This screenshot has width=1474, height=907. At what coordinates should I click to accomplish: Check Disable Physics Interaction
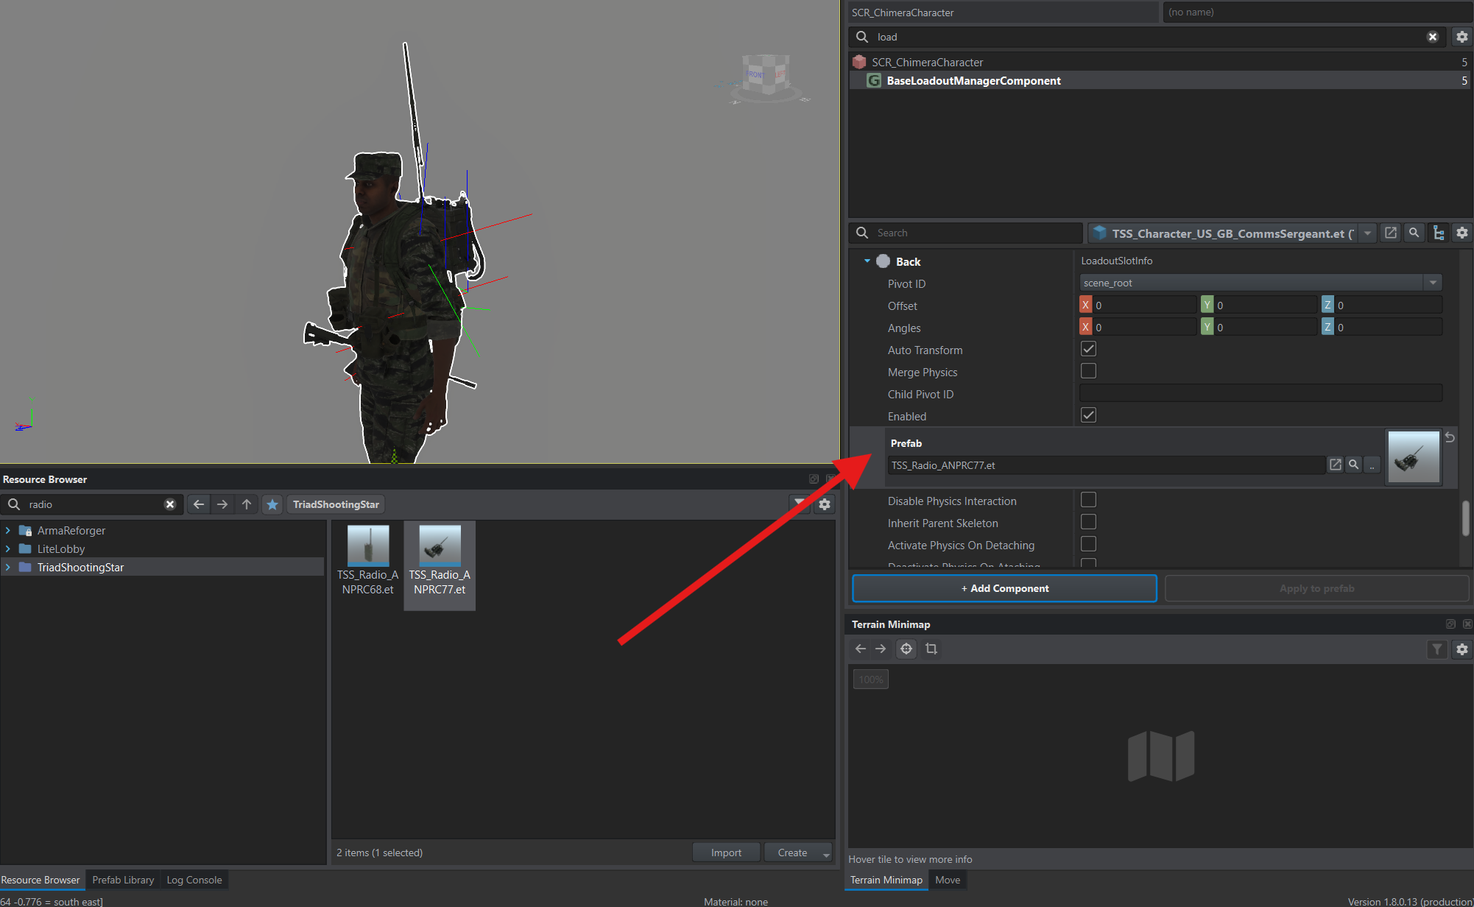1088,500
